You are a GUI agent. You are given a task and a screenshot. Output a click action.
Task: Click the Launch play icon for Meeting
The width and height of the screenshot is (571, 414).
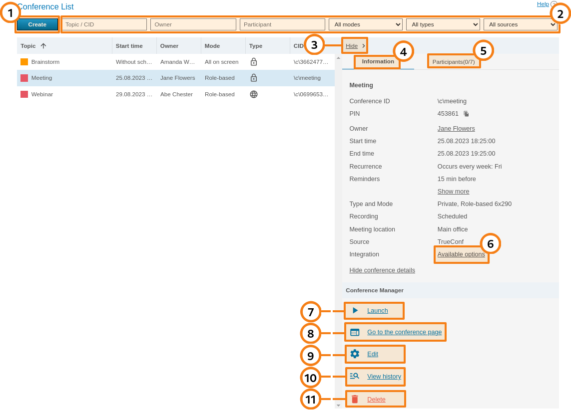[x=355, y=311]
